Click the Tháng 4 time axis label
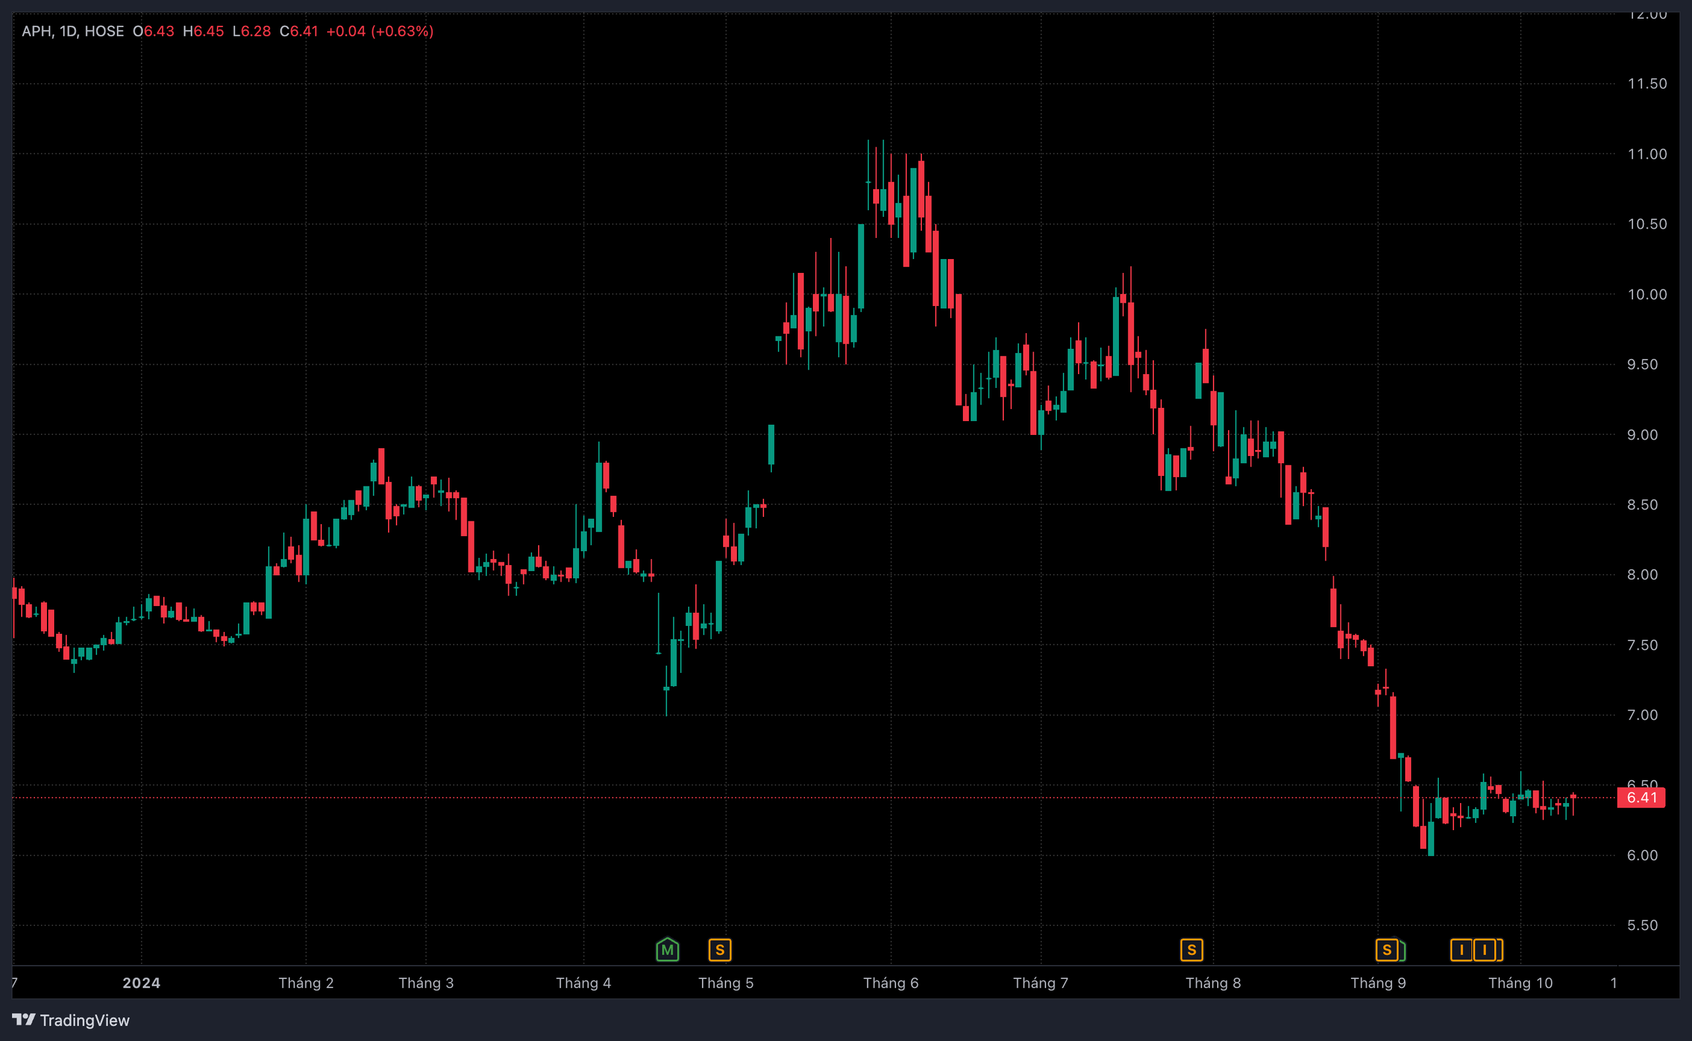 pos(583,982)
